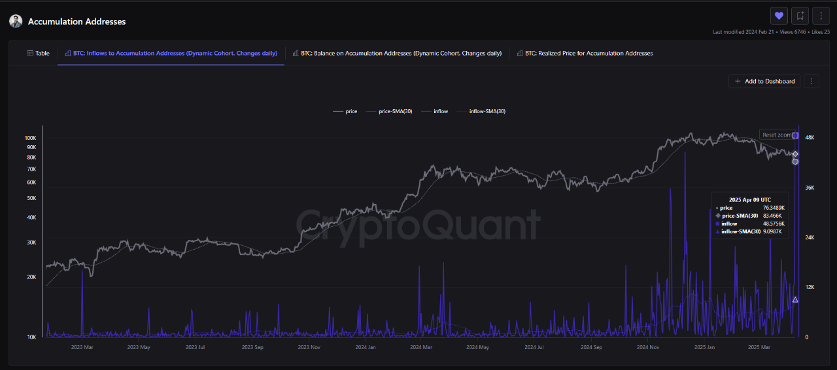Hide the inflow series via the legend
This screenshot has width=837, height=370.
point(436,111)
